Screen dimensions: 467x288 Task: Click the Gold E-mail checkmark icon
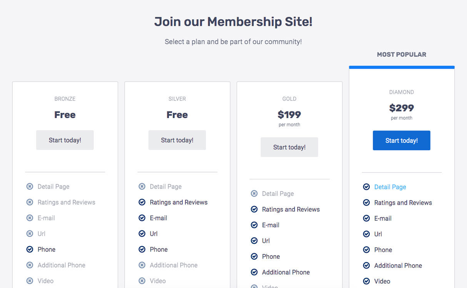click(x=254, y=225)
